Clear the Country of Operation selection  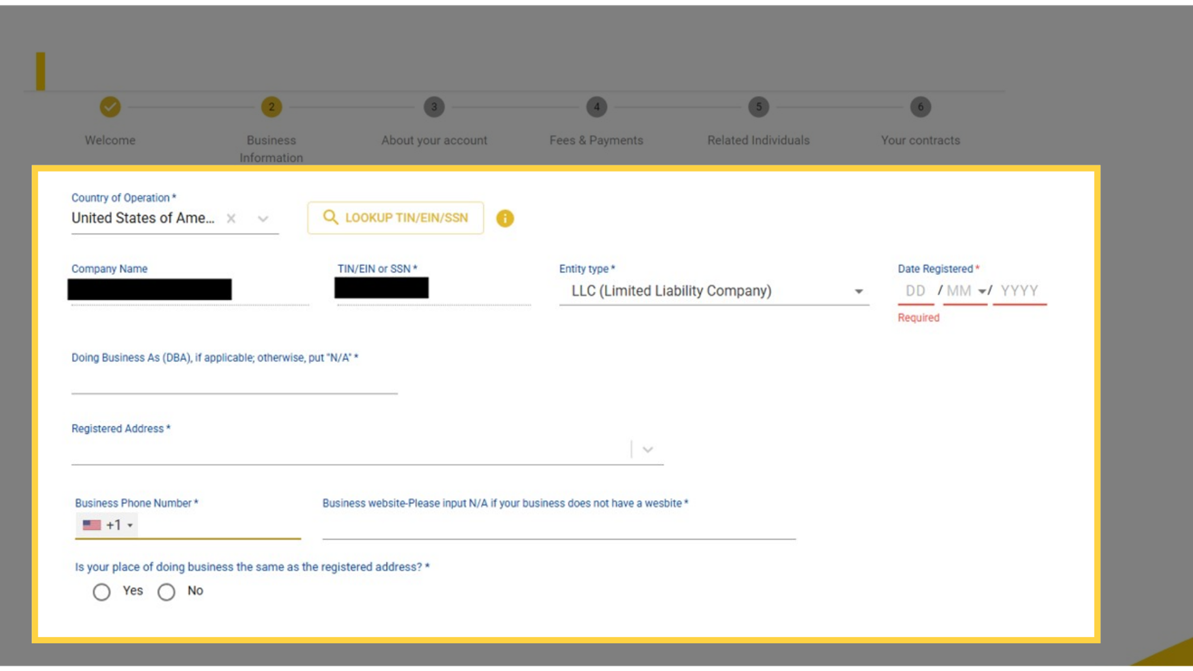[x=231, y=218]
